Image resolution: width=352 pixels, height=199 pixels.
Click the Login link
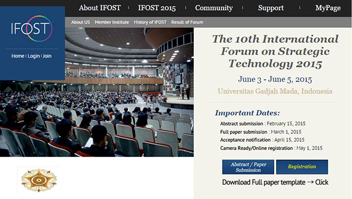click(34, 56)
